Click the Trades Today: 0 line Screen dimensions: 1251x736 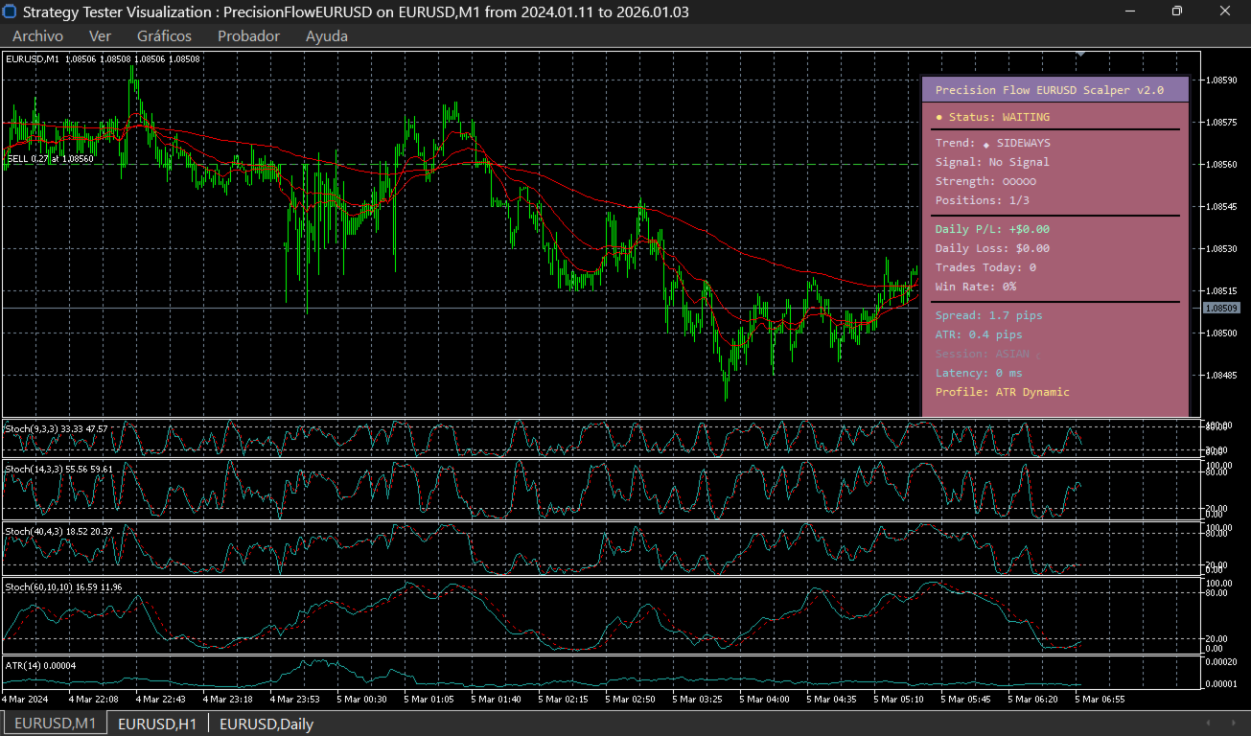(985, 267)
